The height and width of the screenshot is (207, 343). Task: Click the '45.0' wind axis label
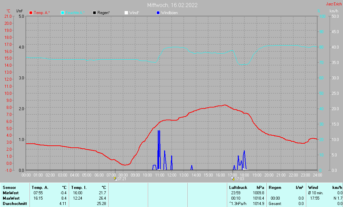point(335,32)
